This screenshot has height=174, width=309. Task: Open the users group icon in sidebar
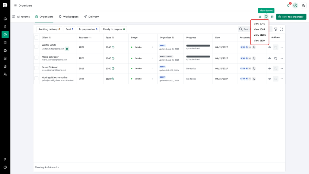pos(5,74)
